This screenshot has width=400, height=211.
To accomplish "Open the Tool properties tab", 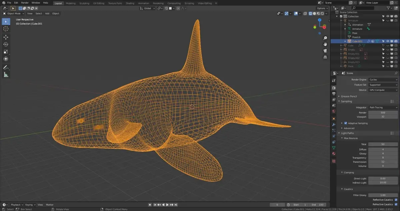I will point(334,81).
